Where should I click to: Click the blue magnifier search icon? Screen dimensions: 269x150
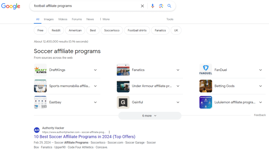(x=169, y=6)
